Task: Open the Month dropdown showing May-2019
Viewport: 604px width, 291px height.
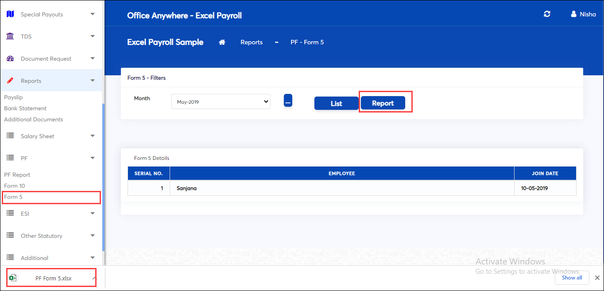Action: coord(221,101)
